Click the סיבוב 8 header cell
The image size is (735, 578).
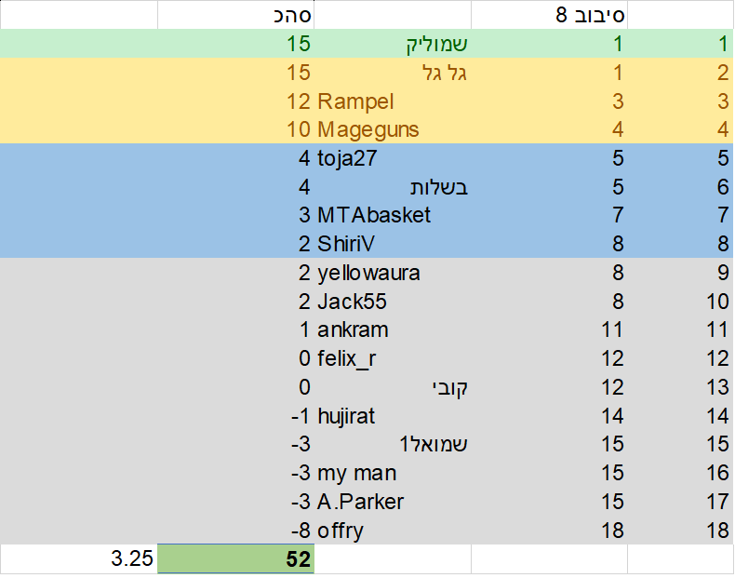click(549, 15)
